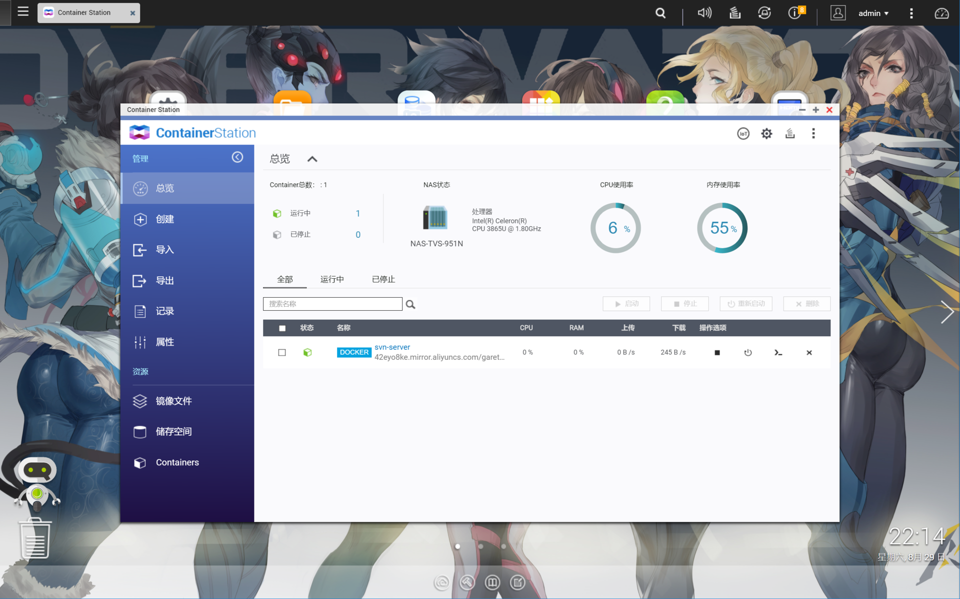This screenshot has height=599, width=960.
Task: Open 镜像文件 in the sidebar
Action: [173, 401]
